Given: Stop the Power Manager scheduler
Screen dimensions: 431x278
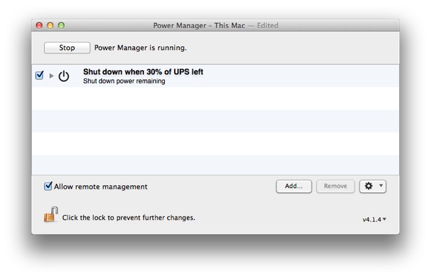Looking at the screenshot, I should point(67,47).
